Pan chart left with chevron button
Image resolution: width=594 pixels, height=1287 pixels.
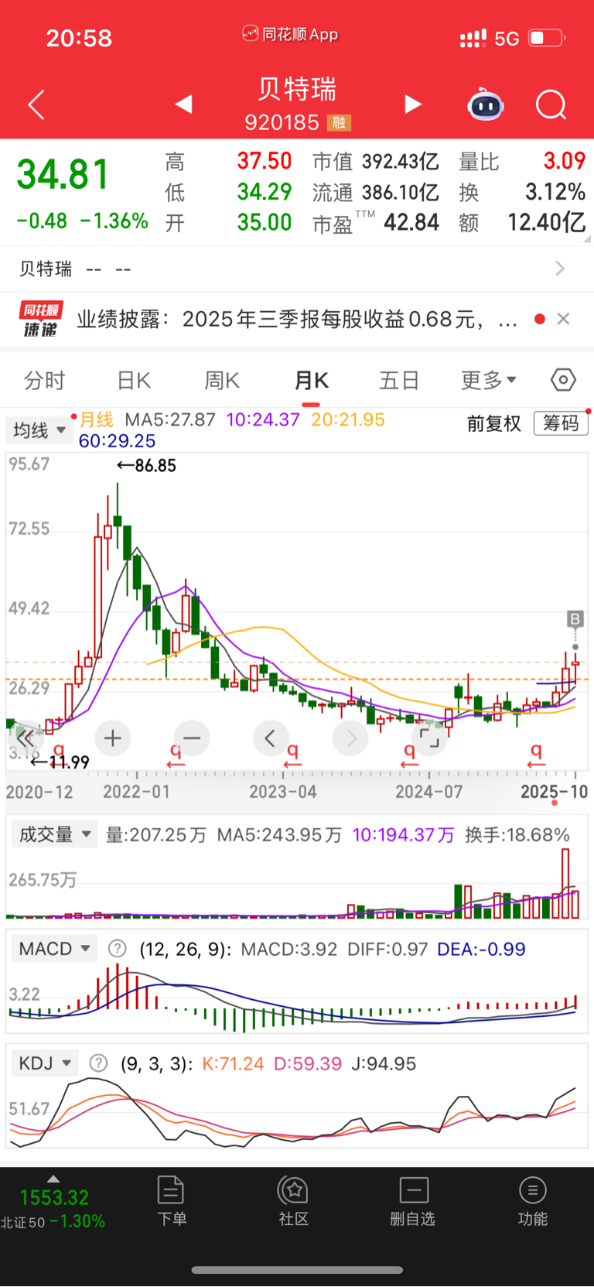click(271, 738)
